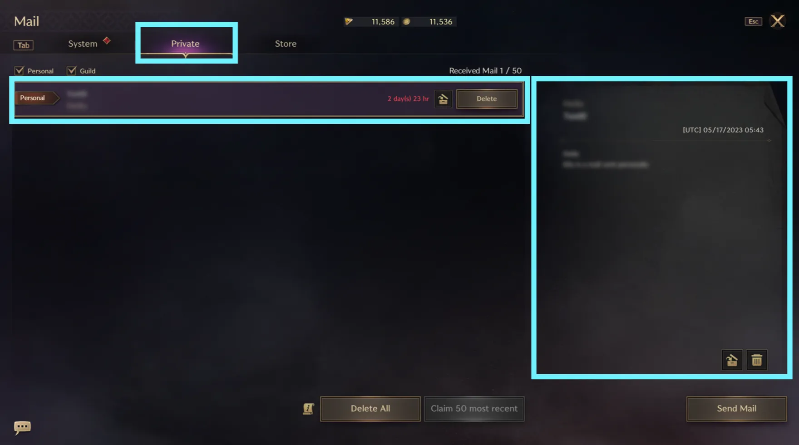Select the Personal mail row

coord(269,99)
